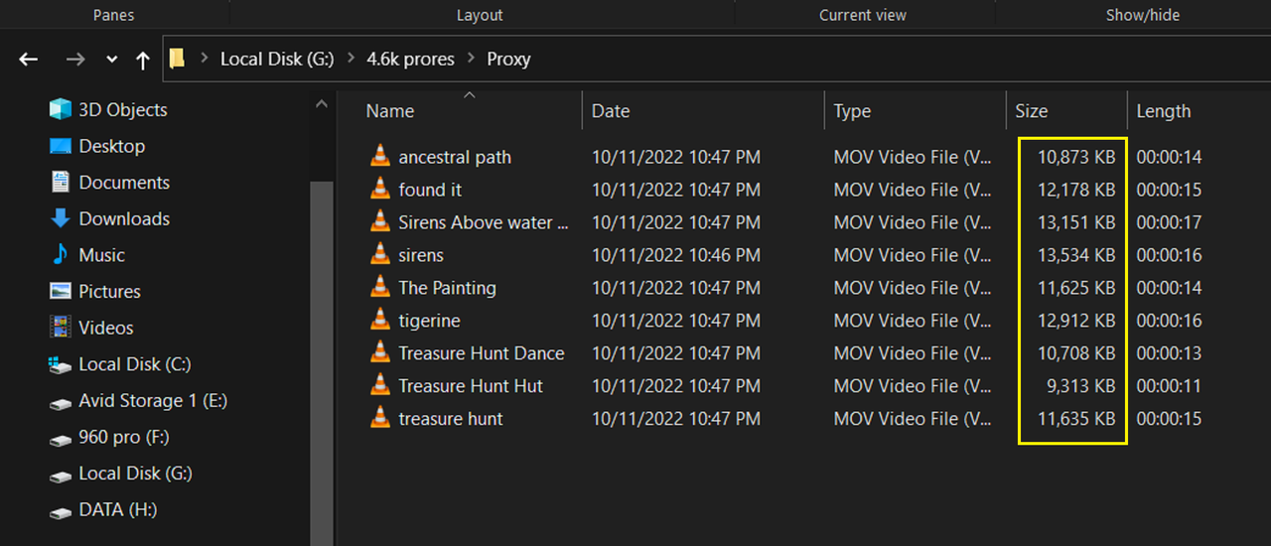Select file named found it
Viewport: 1271px width, 546px height.
coord(430,190)
